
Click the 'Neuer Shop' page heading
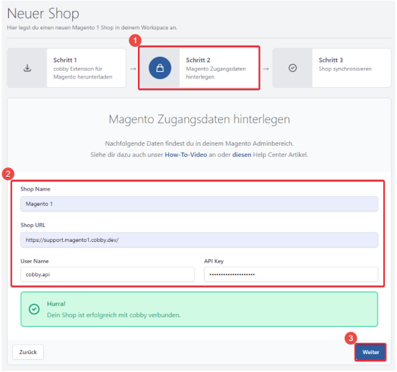click(x=43, y=13)
